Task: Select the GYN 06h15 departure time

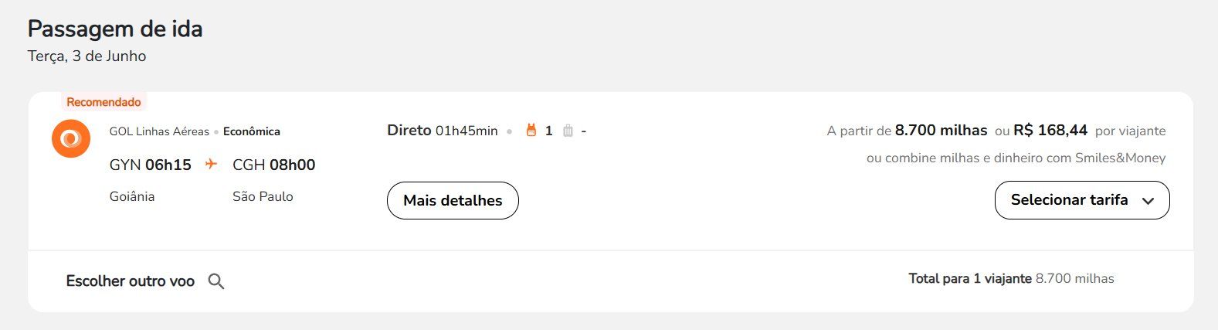Action: (x=151, y=165)
